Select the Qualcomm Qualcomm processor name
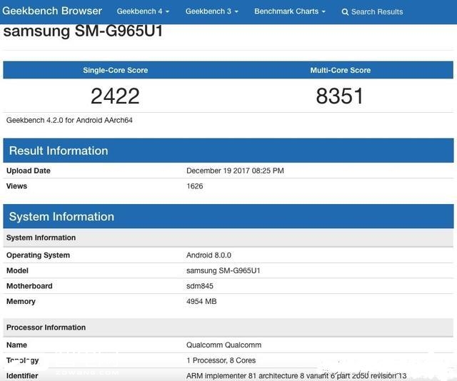This screenshot has height=381, width=457. [224, 345]
